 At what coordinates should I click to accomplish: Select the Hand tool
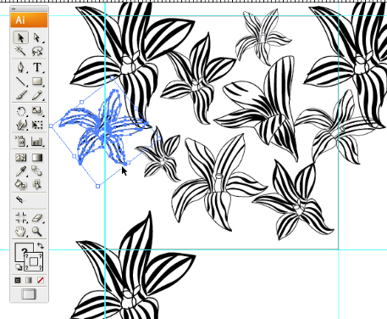click(21, 232)
